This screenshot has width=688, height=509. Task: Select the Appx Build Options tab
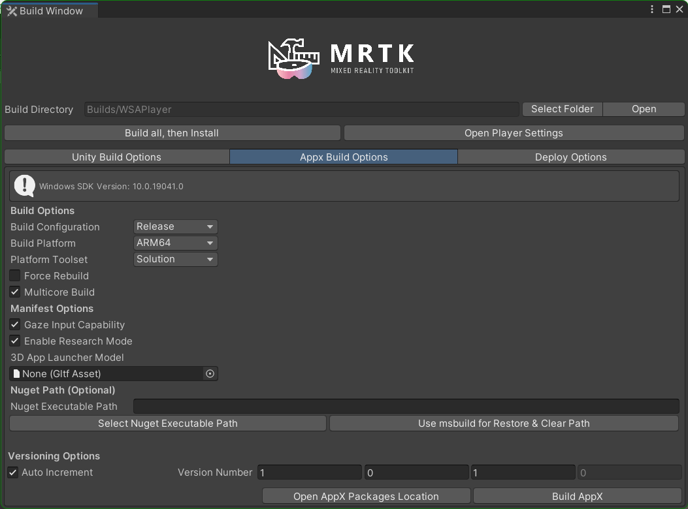coord(344,157)
